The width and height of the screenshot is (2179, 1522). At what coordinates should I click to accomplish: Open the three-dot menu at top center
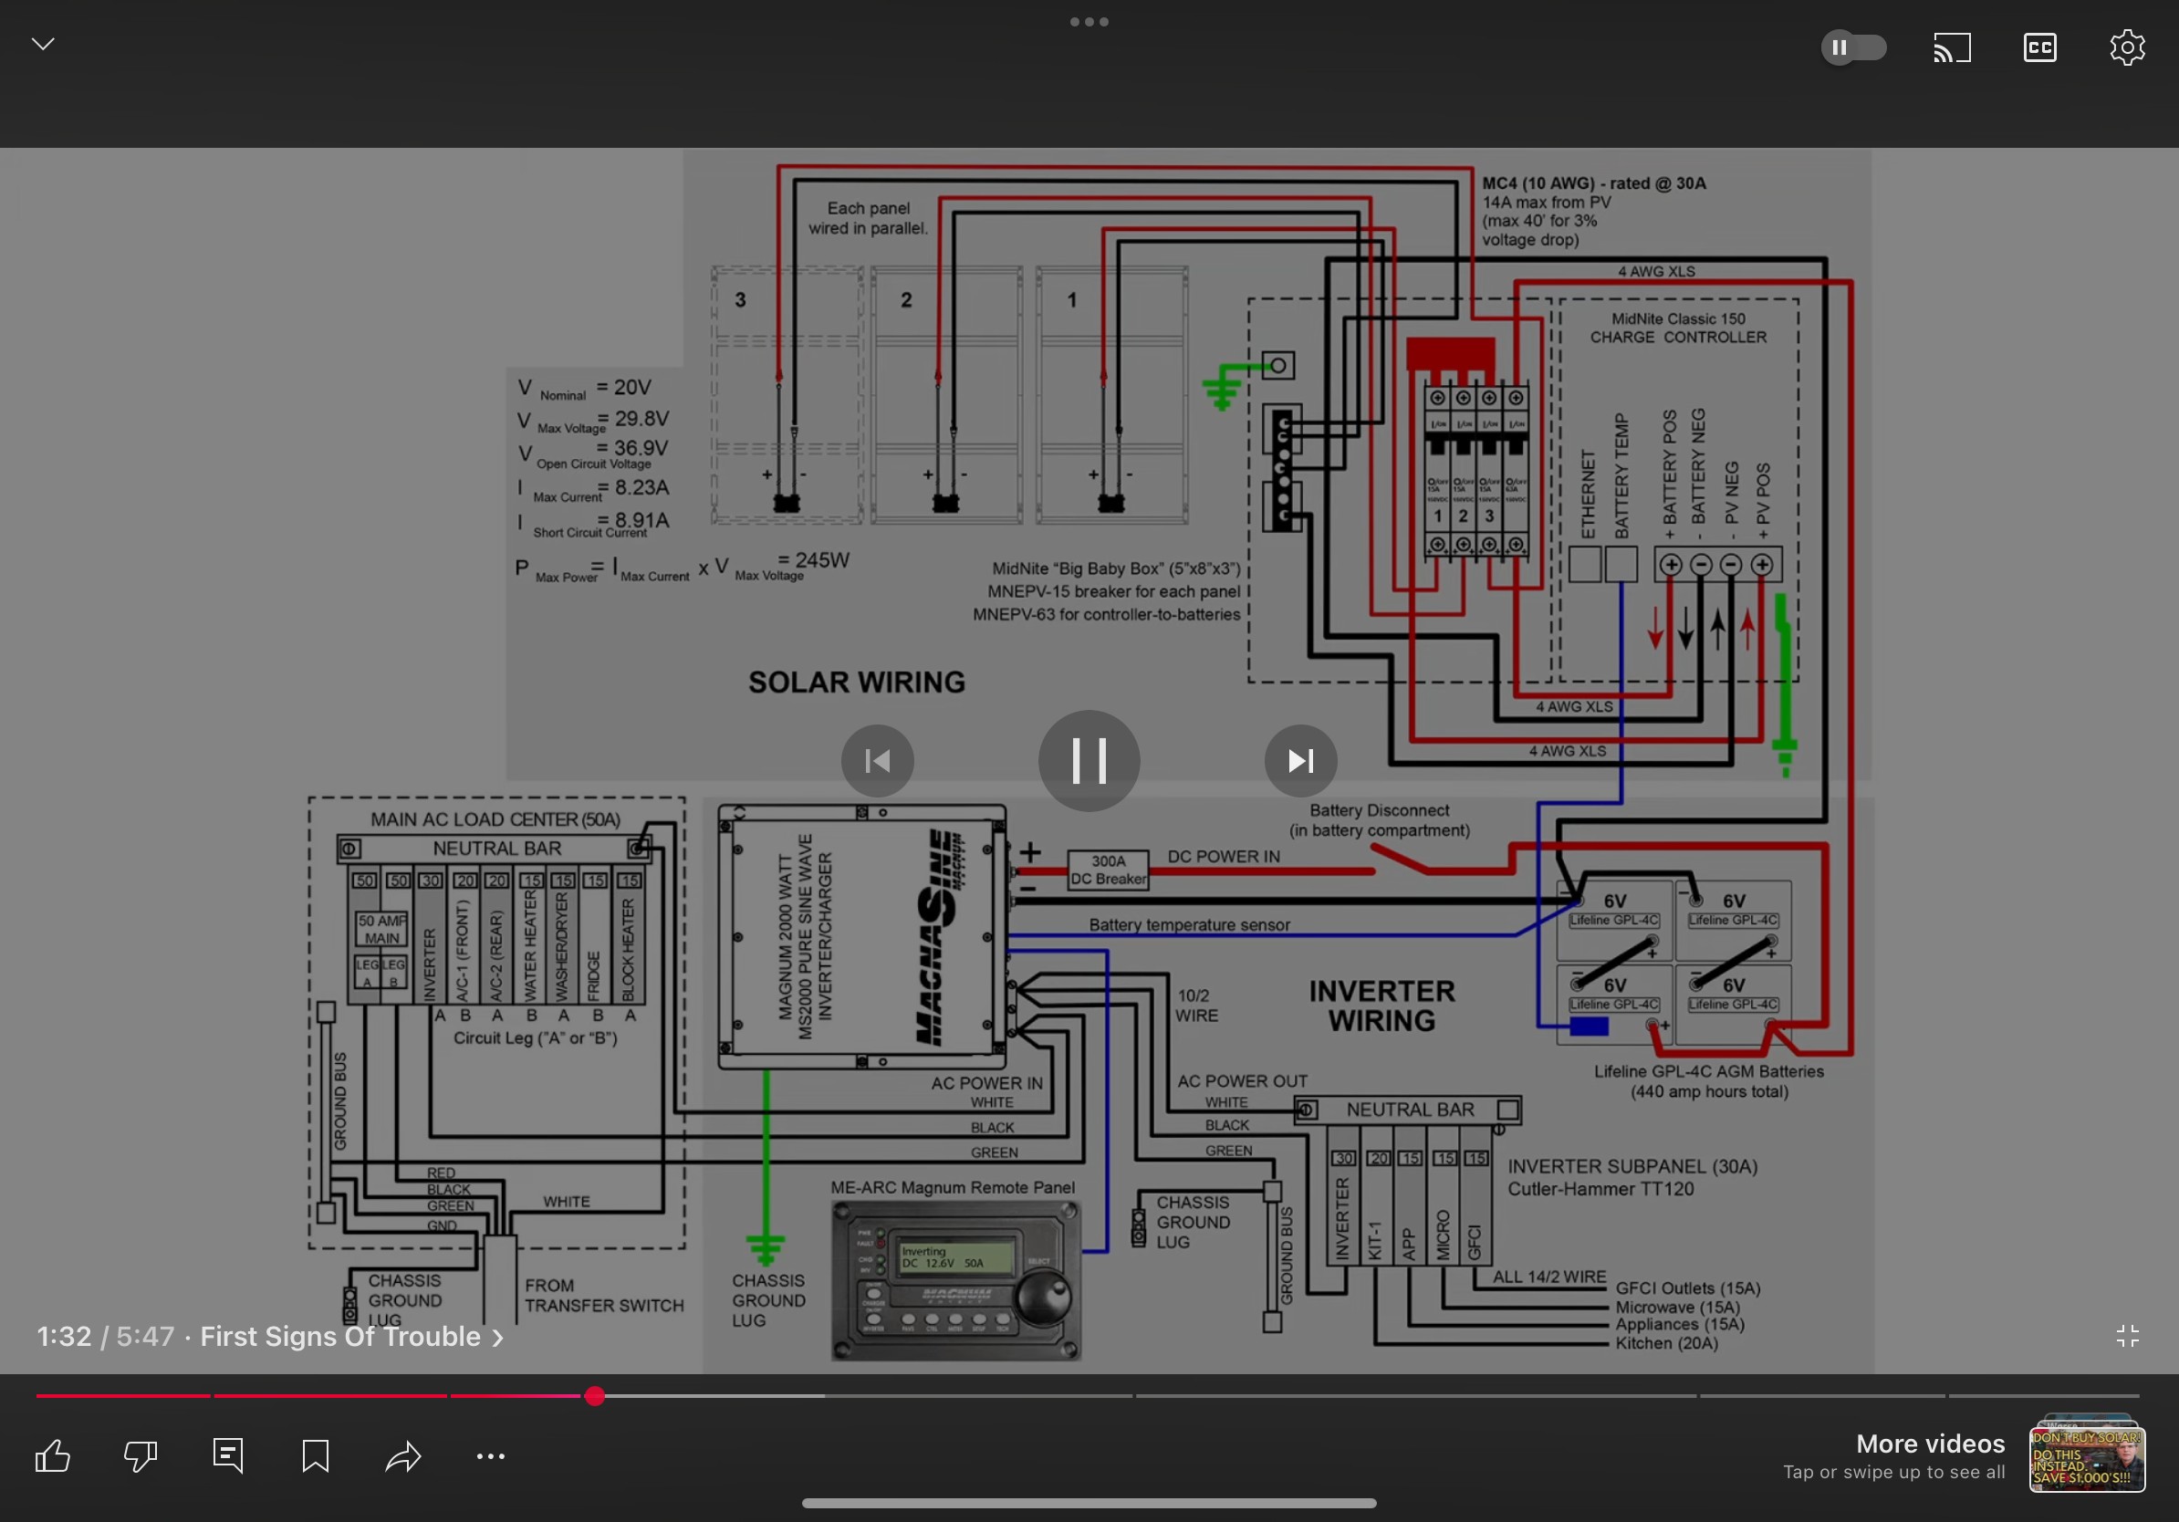tap(1089, 22)
